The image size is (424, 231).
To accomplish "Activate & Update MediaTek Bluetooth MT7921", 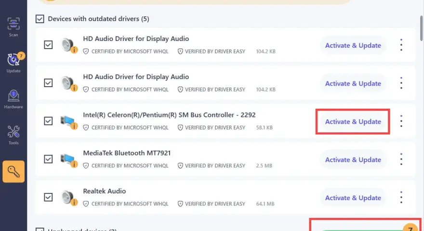I will click(353, 160).
